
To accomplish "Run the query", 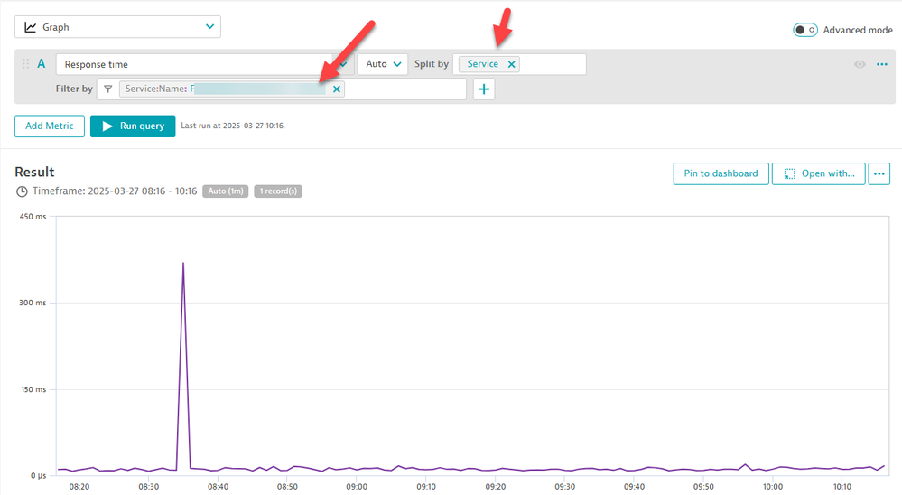I will point(133,126).
